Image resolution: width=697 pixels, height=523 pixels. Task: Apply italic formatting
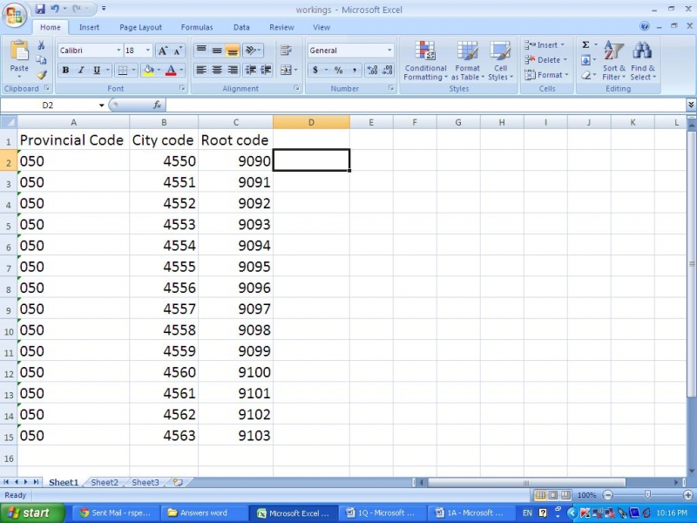pos(80,68)
